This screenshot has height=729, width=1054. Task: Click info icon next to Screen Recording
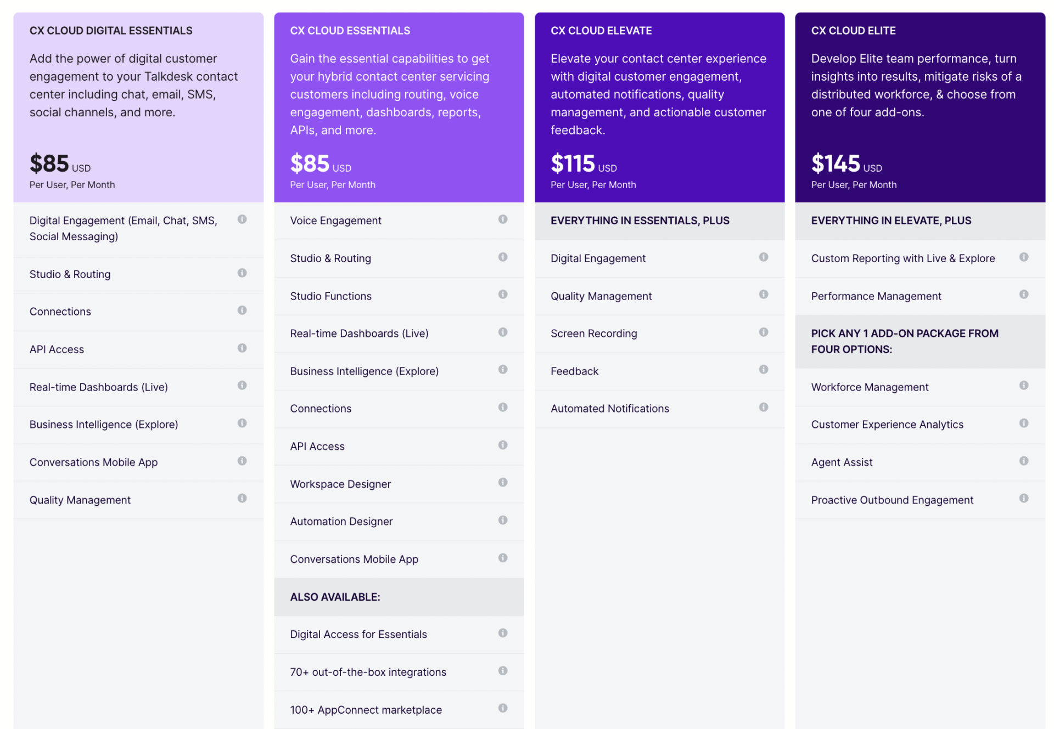tap(763, 332)
